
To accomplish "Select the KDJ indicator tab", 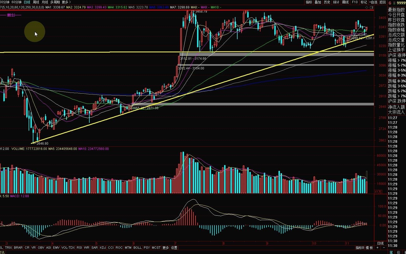I will (x=103, y=248).
